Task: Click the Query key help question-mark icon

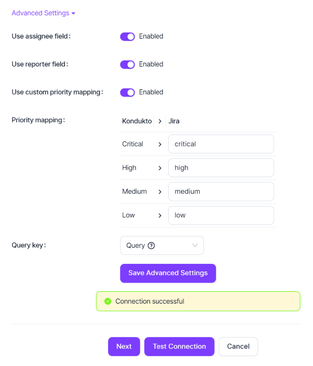Action: pos(152,246)
